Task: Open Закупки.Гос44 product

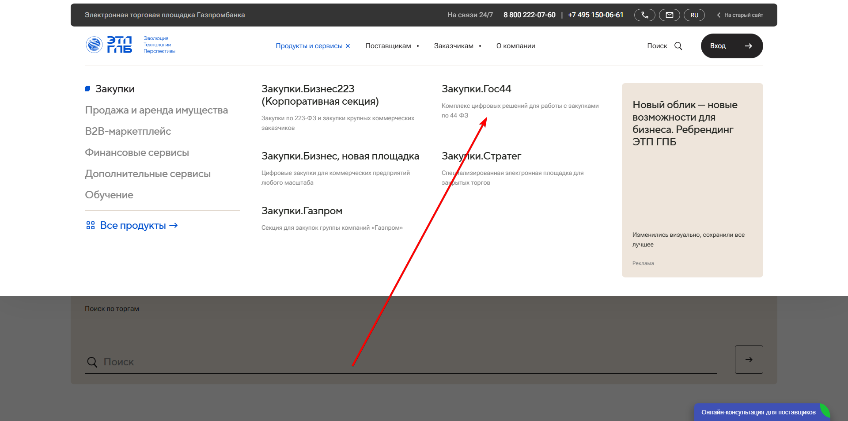Action: coord(477,89)
